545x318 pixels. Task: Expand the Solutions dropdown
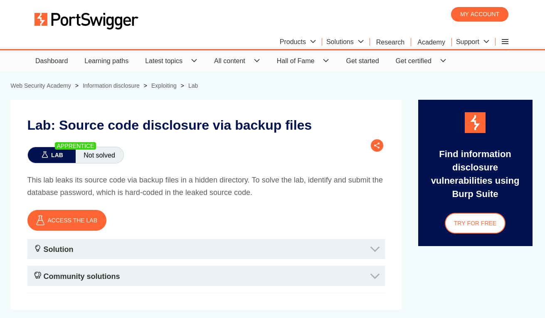tap(345, 42)
